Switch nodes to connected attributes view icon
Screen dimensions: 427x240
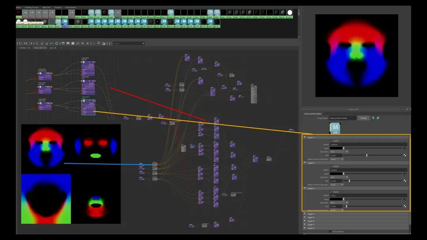68,43
